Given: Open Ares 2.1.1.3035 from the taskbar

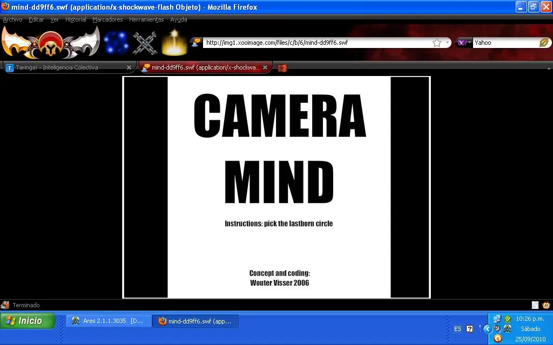Looking at the screenshot, I should coord(108,321).
